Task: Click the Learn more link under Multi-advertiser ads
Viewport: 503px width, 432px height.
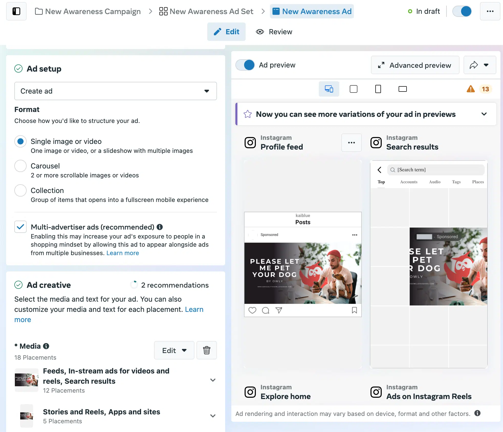Action: point(123,253)
